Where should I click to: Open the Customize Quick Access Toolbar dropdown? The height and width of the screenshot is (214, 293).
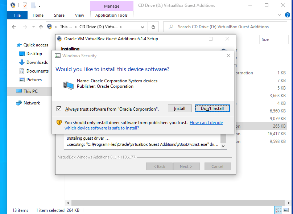click(x=40, y=6)
